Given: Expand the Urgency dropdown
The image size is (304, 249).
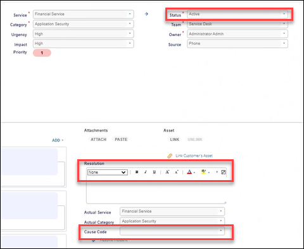Looking at the screenshot, I should click(x=84, y=33).
